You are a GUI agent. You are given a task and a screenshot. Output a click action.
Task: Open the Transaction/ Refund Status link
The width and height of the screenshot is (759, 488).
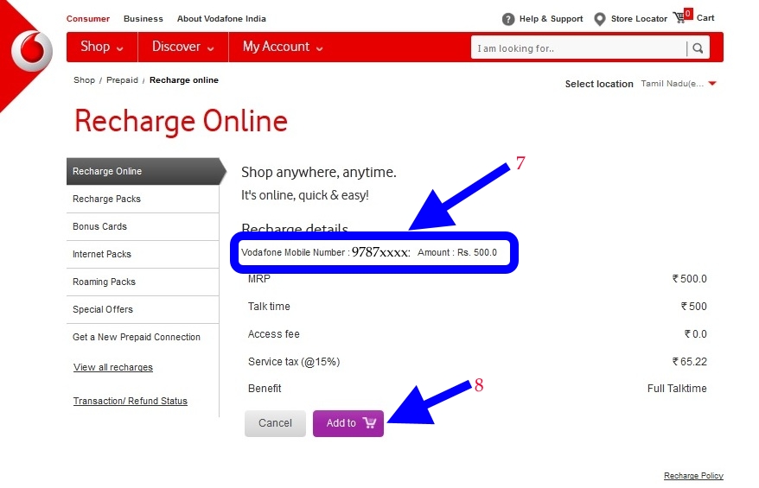coord(131,401)
